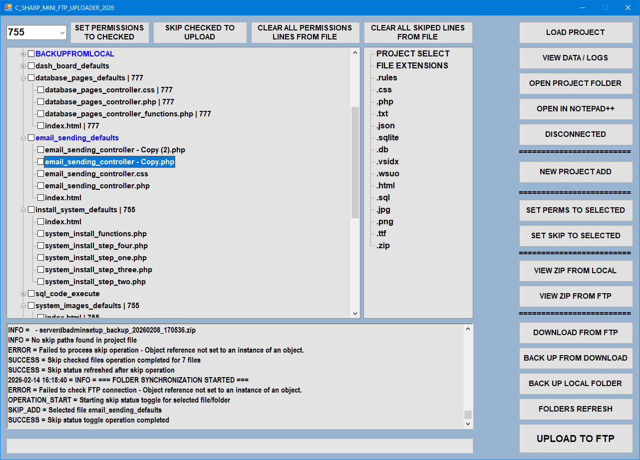Click the Back Up Local Folder button
The image size is (640, 460).
(x=576, y=384)
